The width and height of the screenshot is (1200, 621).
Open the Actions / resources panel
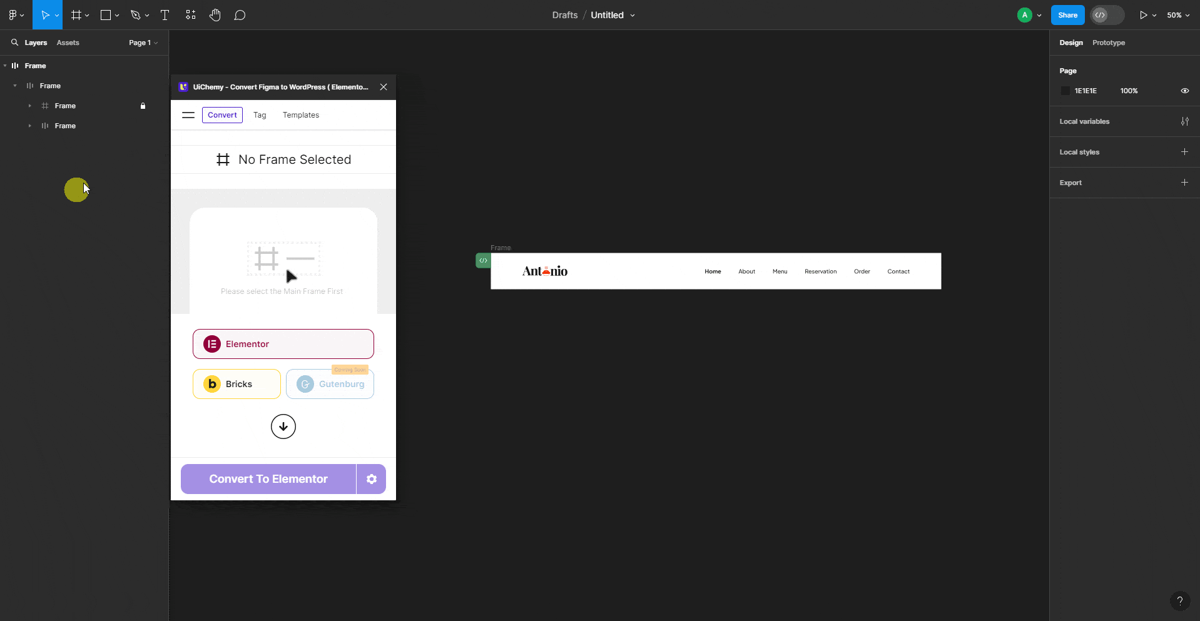[190, 15]
